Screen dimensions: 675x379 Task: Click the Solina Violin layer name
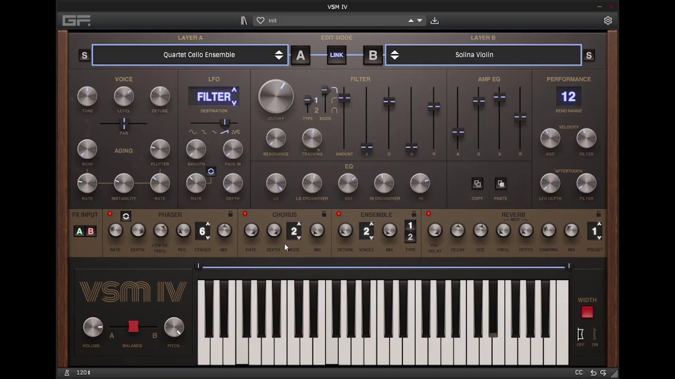[x=474, y=55]
